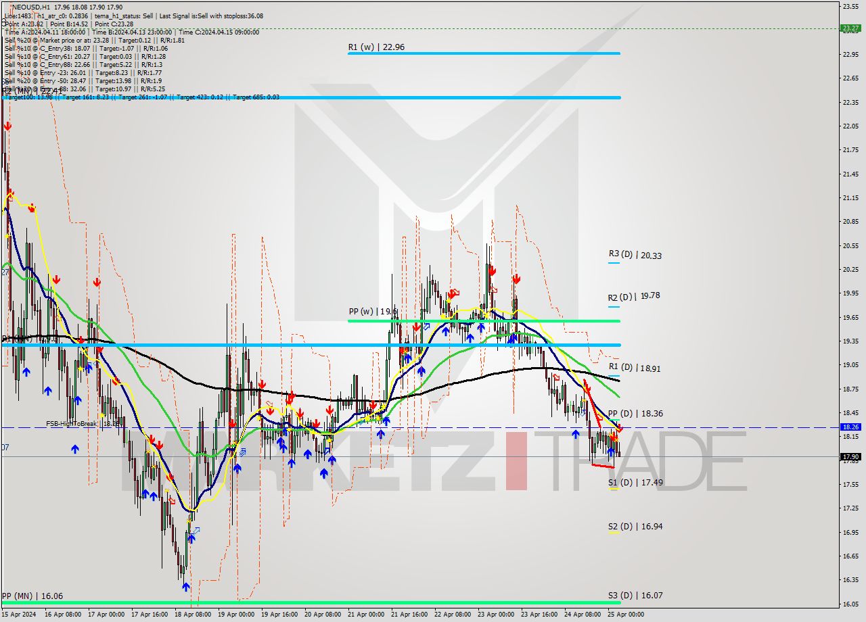Click the S2 (D) | 16.94 label
Screen dimensions: 866x622
(x=635, y=526)
